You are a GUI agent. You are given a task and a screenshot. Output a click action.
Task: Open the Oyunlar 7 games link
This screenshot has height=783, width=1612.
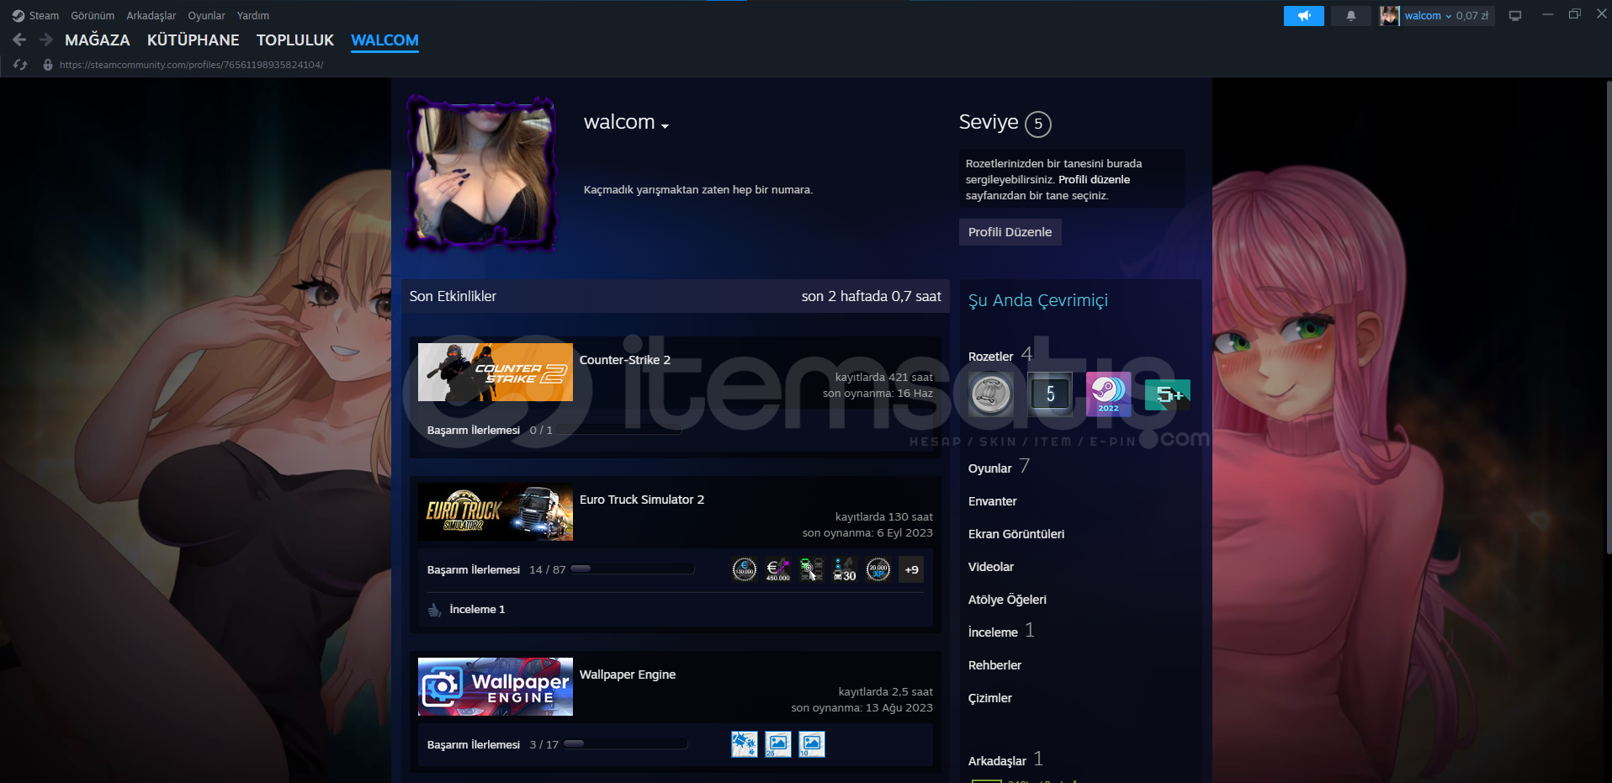999,468
